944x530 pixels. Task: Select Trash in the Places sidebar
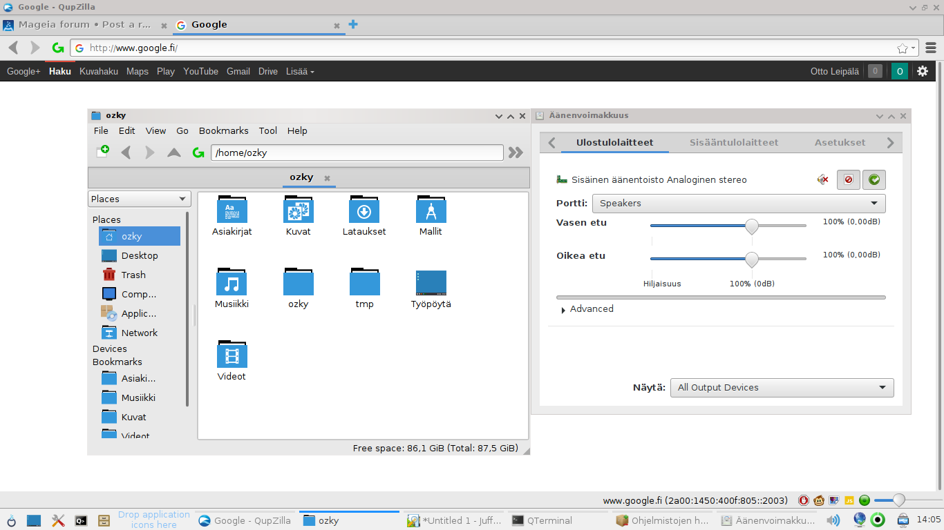click(140, 275)
